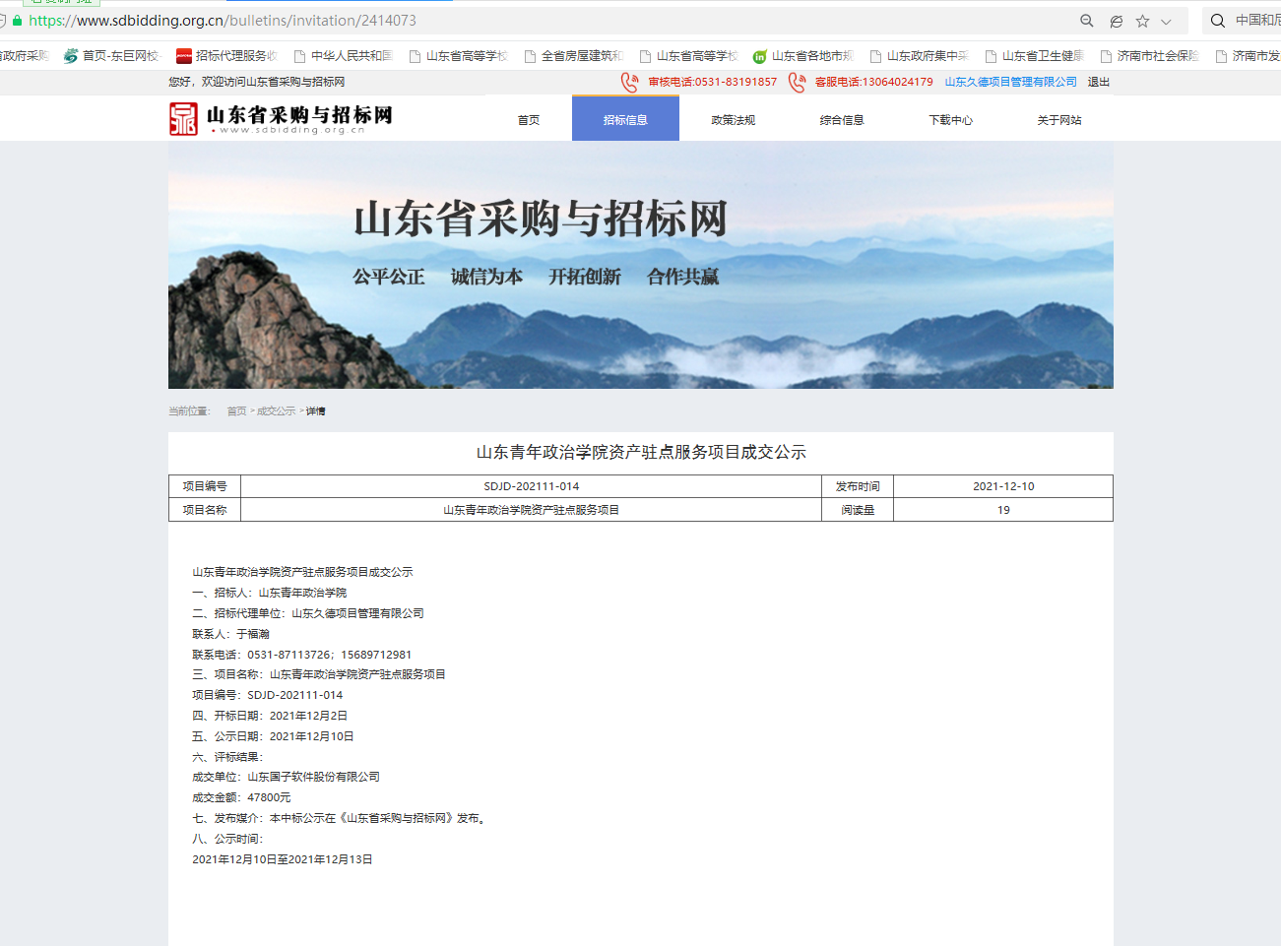1281x946 pixels.
Task: Open the 首页 navigation menu
Action: tap(529, 120)
